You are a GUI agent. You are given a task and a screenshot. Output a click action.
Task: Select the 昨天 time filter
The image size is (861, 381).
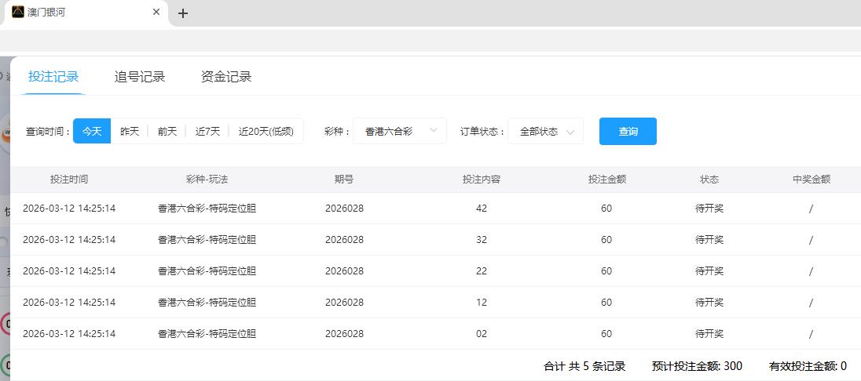point(130,132)
